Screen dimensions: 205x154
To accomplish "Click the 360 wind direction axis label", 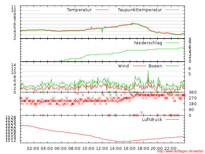I will (193, 92).
